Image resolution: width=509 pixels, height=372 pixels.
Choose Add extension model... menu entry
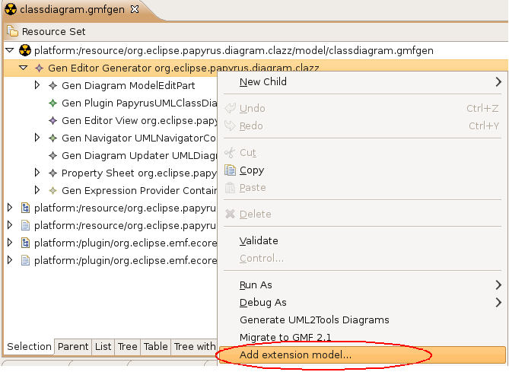point(362,355)
